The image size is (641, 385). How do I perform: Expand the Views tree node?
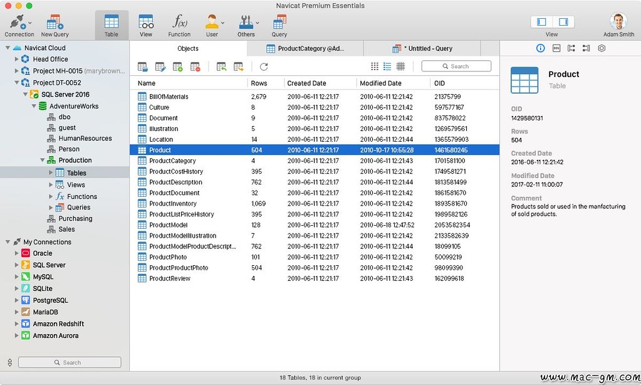click(51, 184)
